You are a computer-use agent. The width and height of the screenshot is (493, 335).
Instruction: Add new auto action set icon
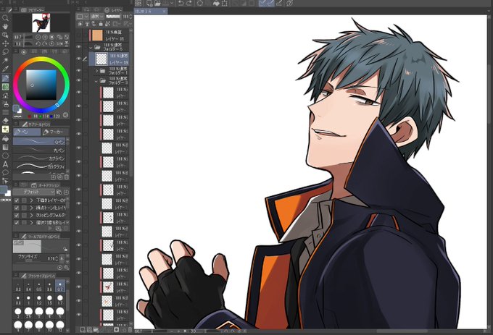tap(66, 192)
